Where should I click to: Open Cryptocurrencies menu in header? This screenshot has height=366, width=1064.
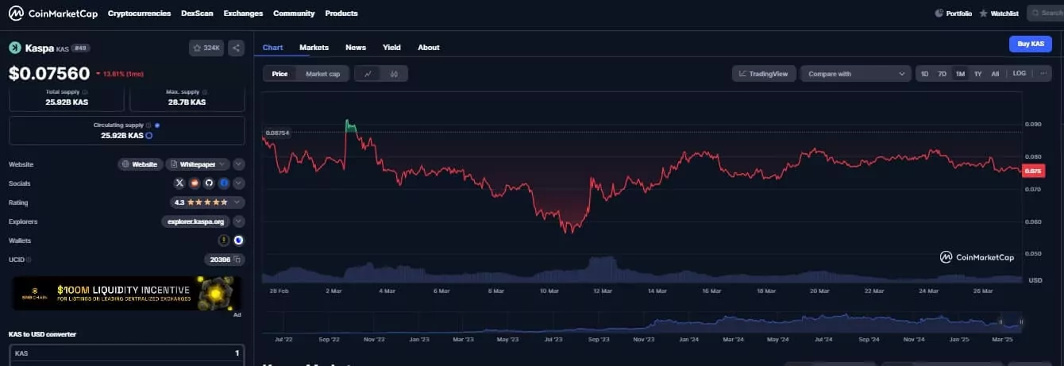pyautogui.click(x=139, y=13)
